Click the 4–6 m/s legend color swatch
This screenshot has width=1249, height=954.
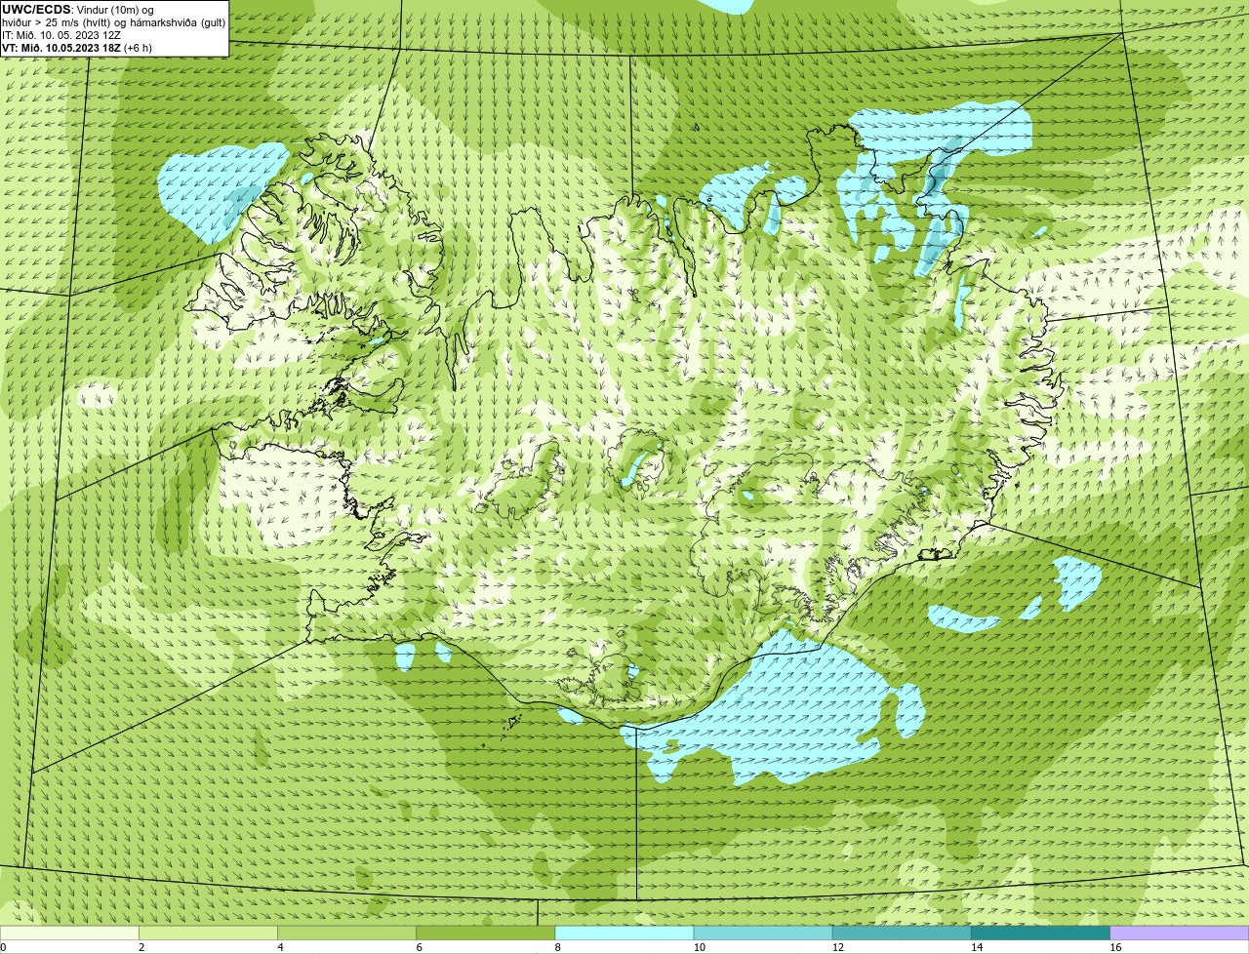[347, 933]
